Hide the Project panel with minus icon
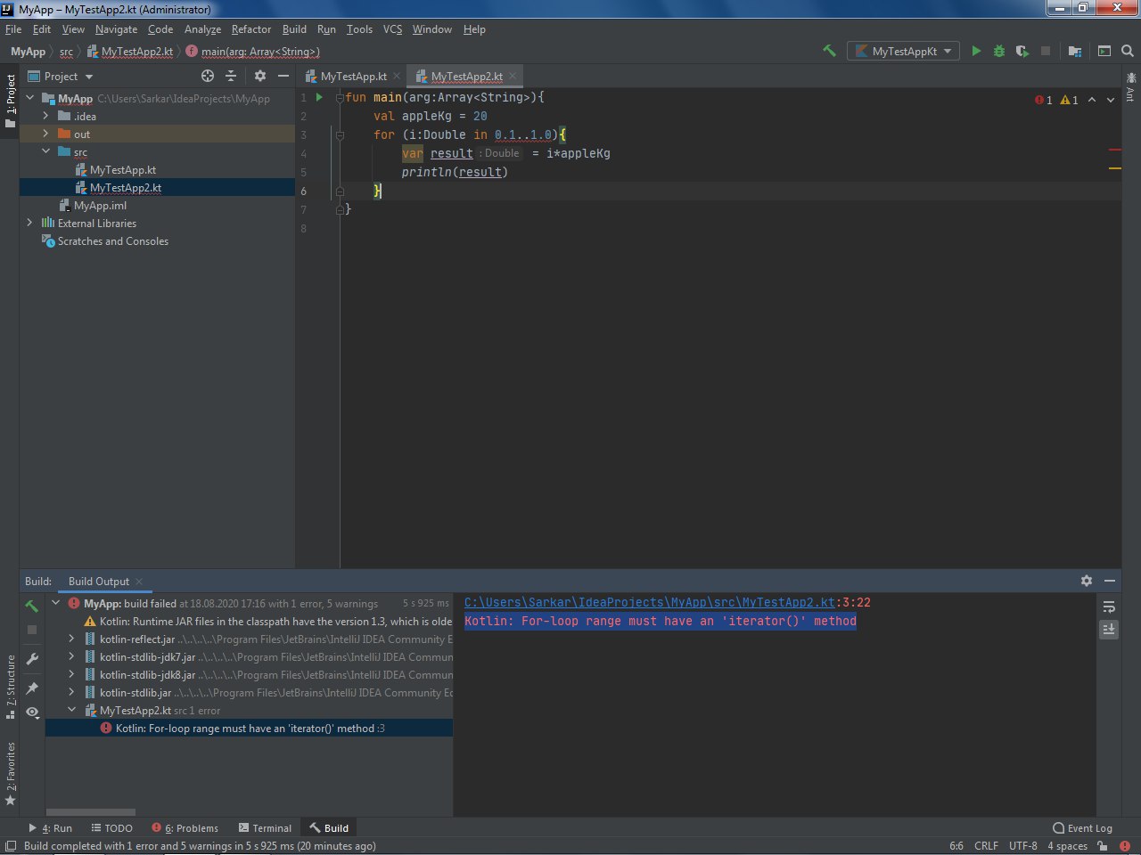The width and height of the screenshot is (1141, 855). [283, 76]
